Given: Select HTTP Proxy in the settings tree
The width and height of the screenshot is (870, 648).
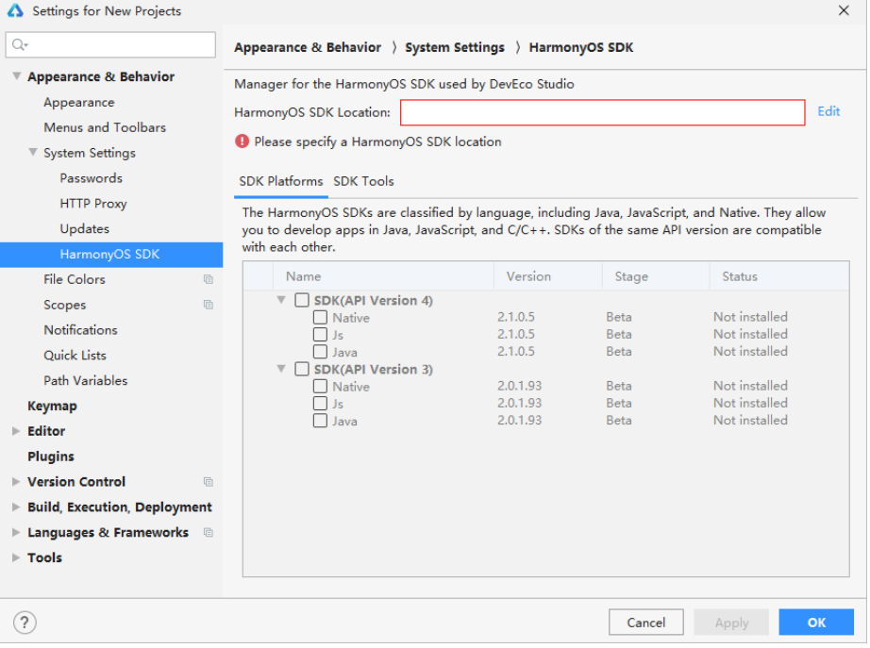Looking at the screenshot, I should pyautogui.click(x=92, y=204).
